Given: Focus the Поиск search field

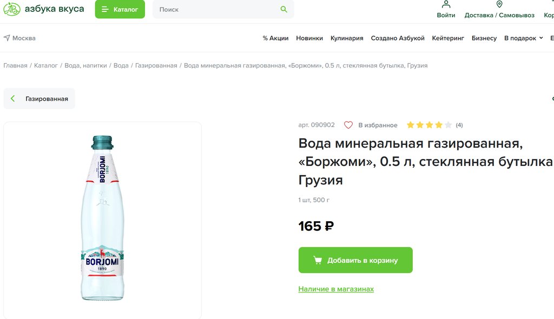Looking at the screenshot, I should 216,9.
